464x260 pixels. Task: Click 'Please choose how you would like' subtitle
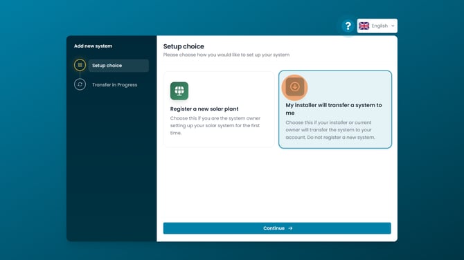226,55
